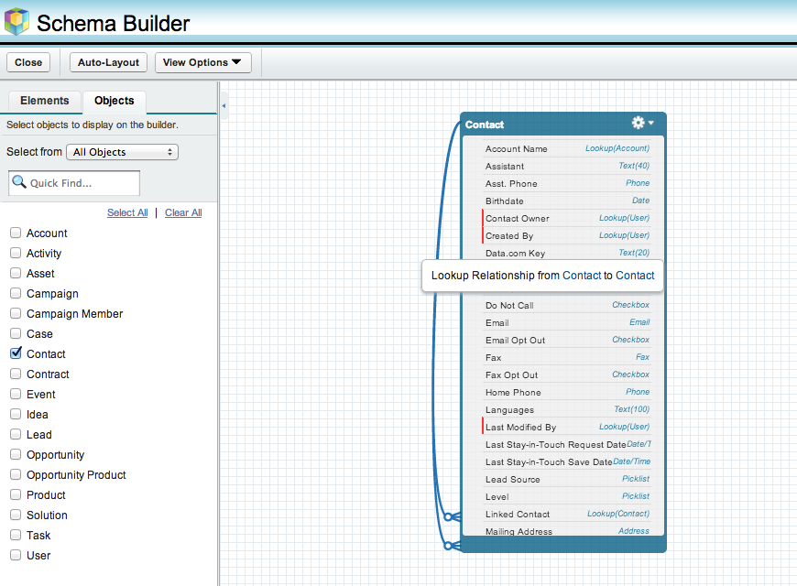Select the Last Stay-in-Touch Request Date row
Viewport: 797px width, 586px height.
point(566,444)
